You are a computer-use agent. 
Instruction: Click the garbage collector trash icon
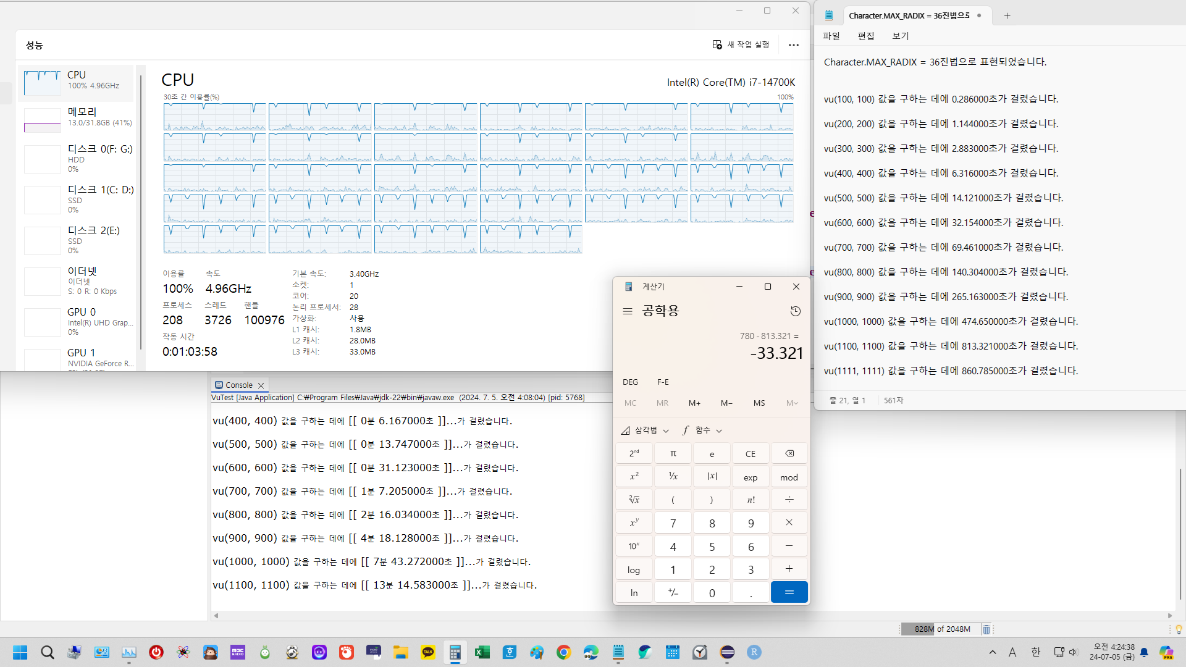[x=986, y=629]
